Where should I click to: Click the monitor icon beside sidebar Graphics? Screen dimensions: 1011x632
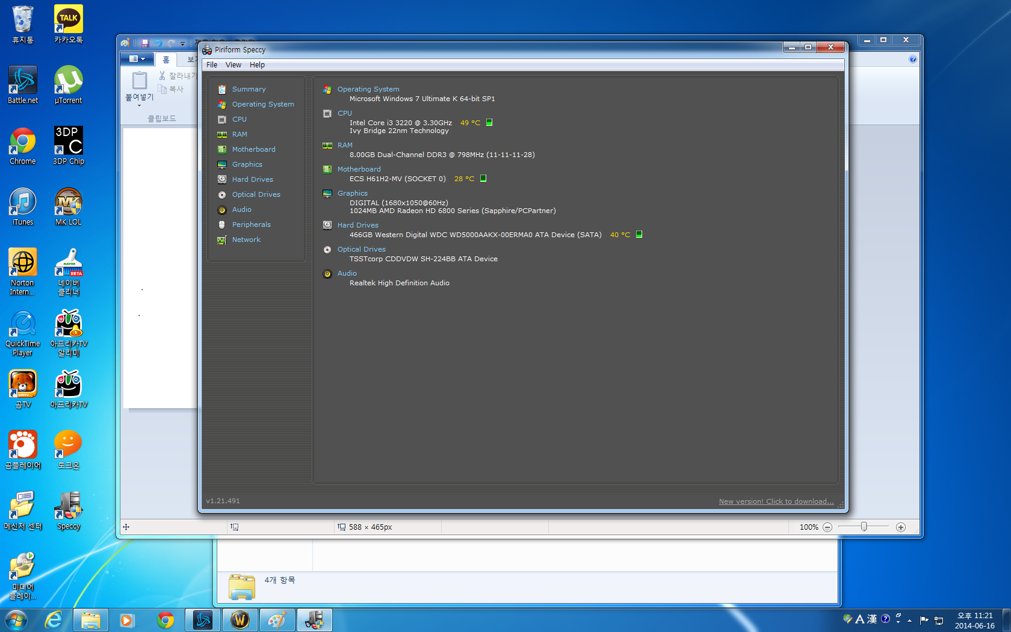(x=222, y=164)
